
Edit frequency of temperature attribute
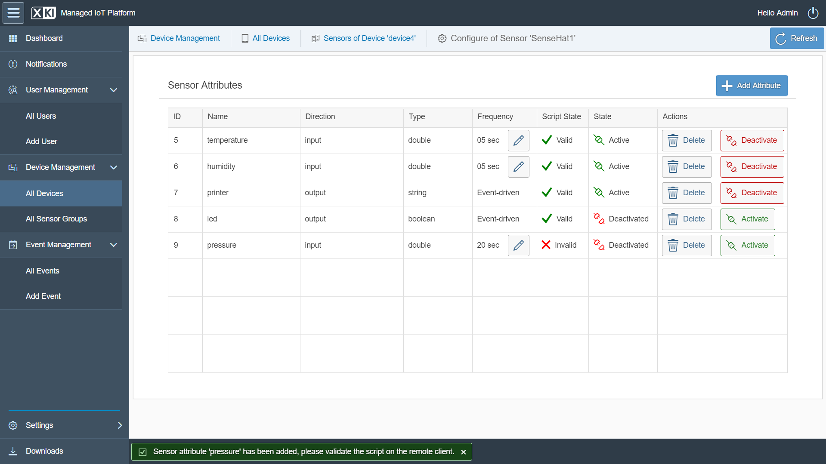point(518,140)
